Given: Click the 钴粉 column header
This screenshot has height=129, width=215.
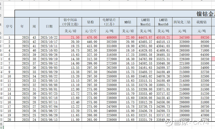Looking at the screenshot, I should [x=91, y=22].
